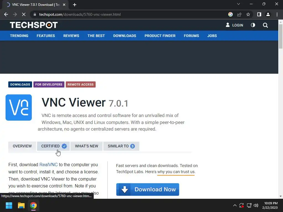
Task: Stop page loading with X icon
Action: pos(24,14)
